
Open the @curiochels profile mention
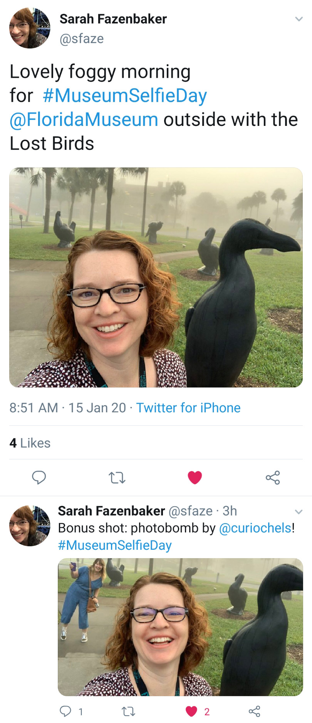255,528
